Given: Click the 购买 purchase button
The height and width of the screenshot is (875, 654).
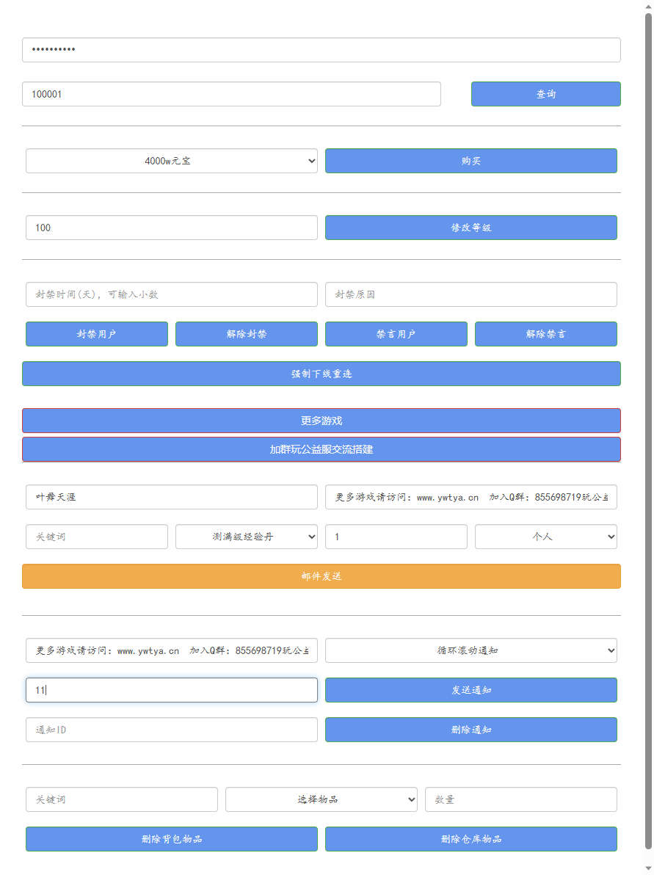Looking at the screenshot, I should (471, 161).
